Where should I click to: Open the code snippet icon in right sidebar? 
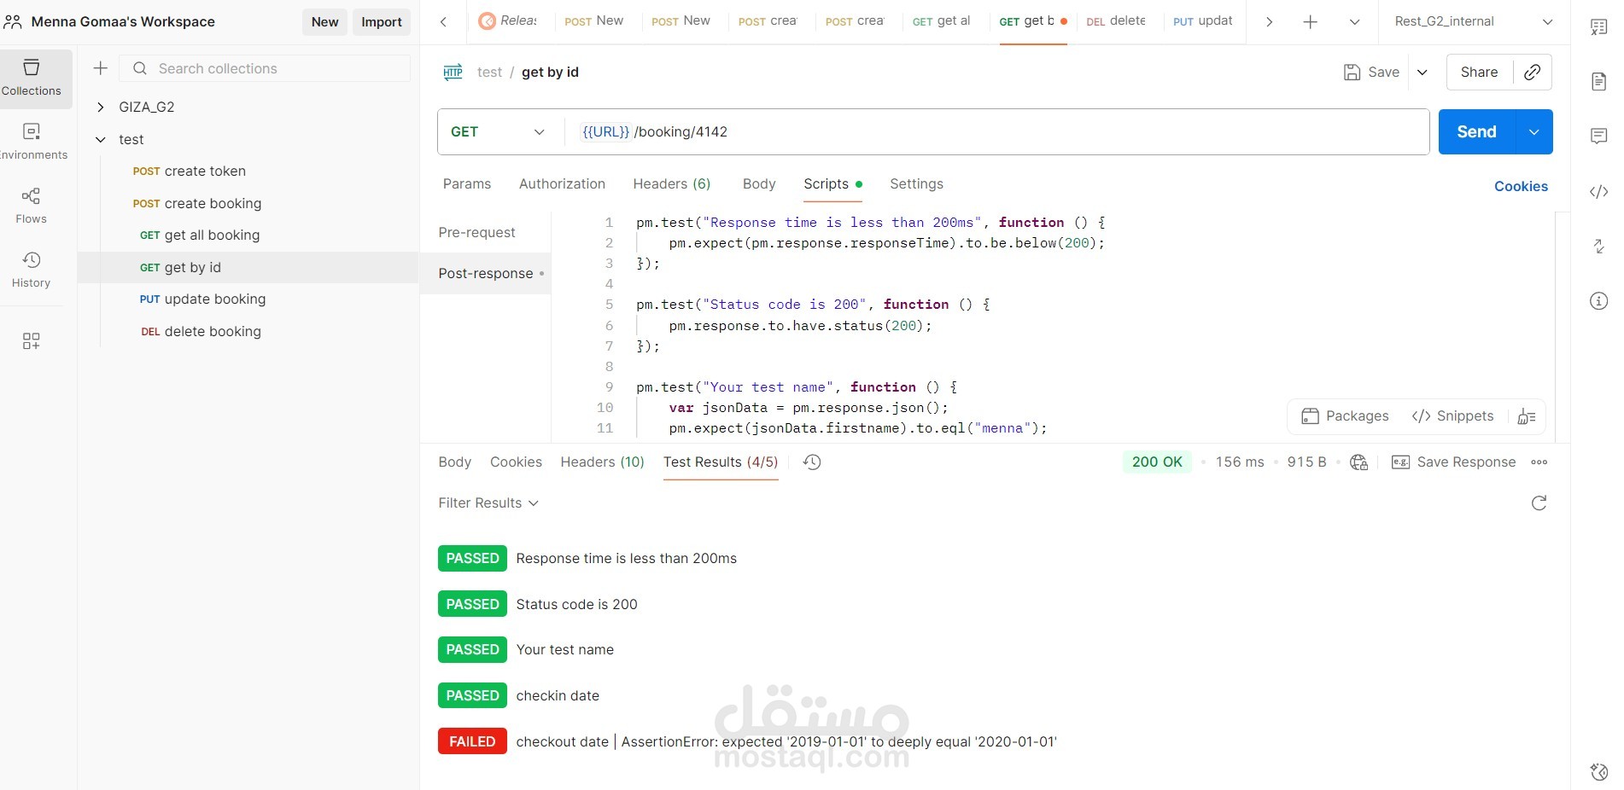pyautogui.click(x=1599, y=191)
